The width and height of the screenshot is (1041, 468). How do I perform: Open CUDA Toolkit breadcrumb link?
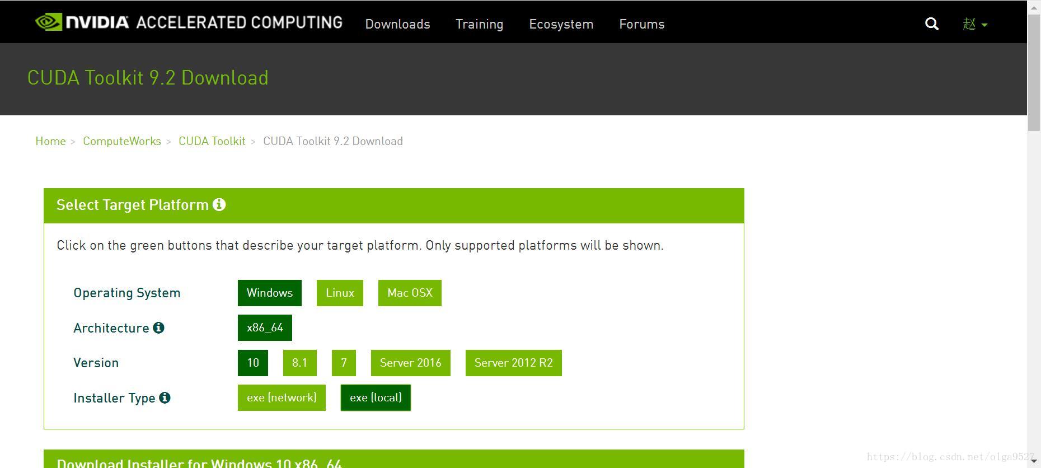tap(212, 141)
